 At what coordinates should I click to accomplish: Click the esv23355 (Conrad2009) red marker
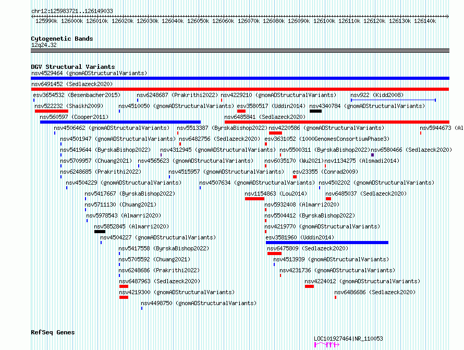pos(295,177)
